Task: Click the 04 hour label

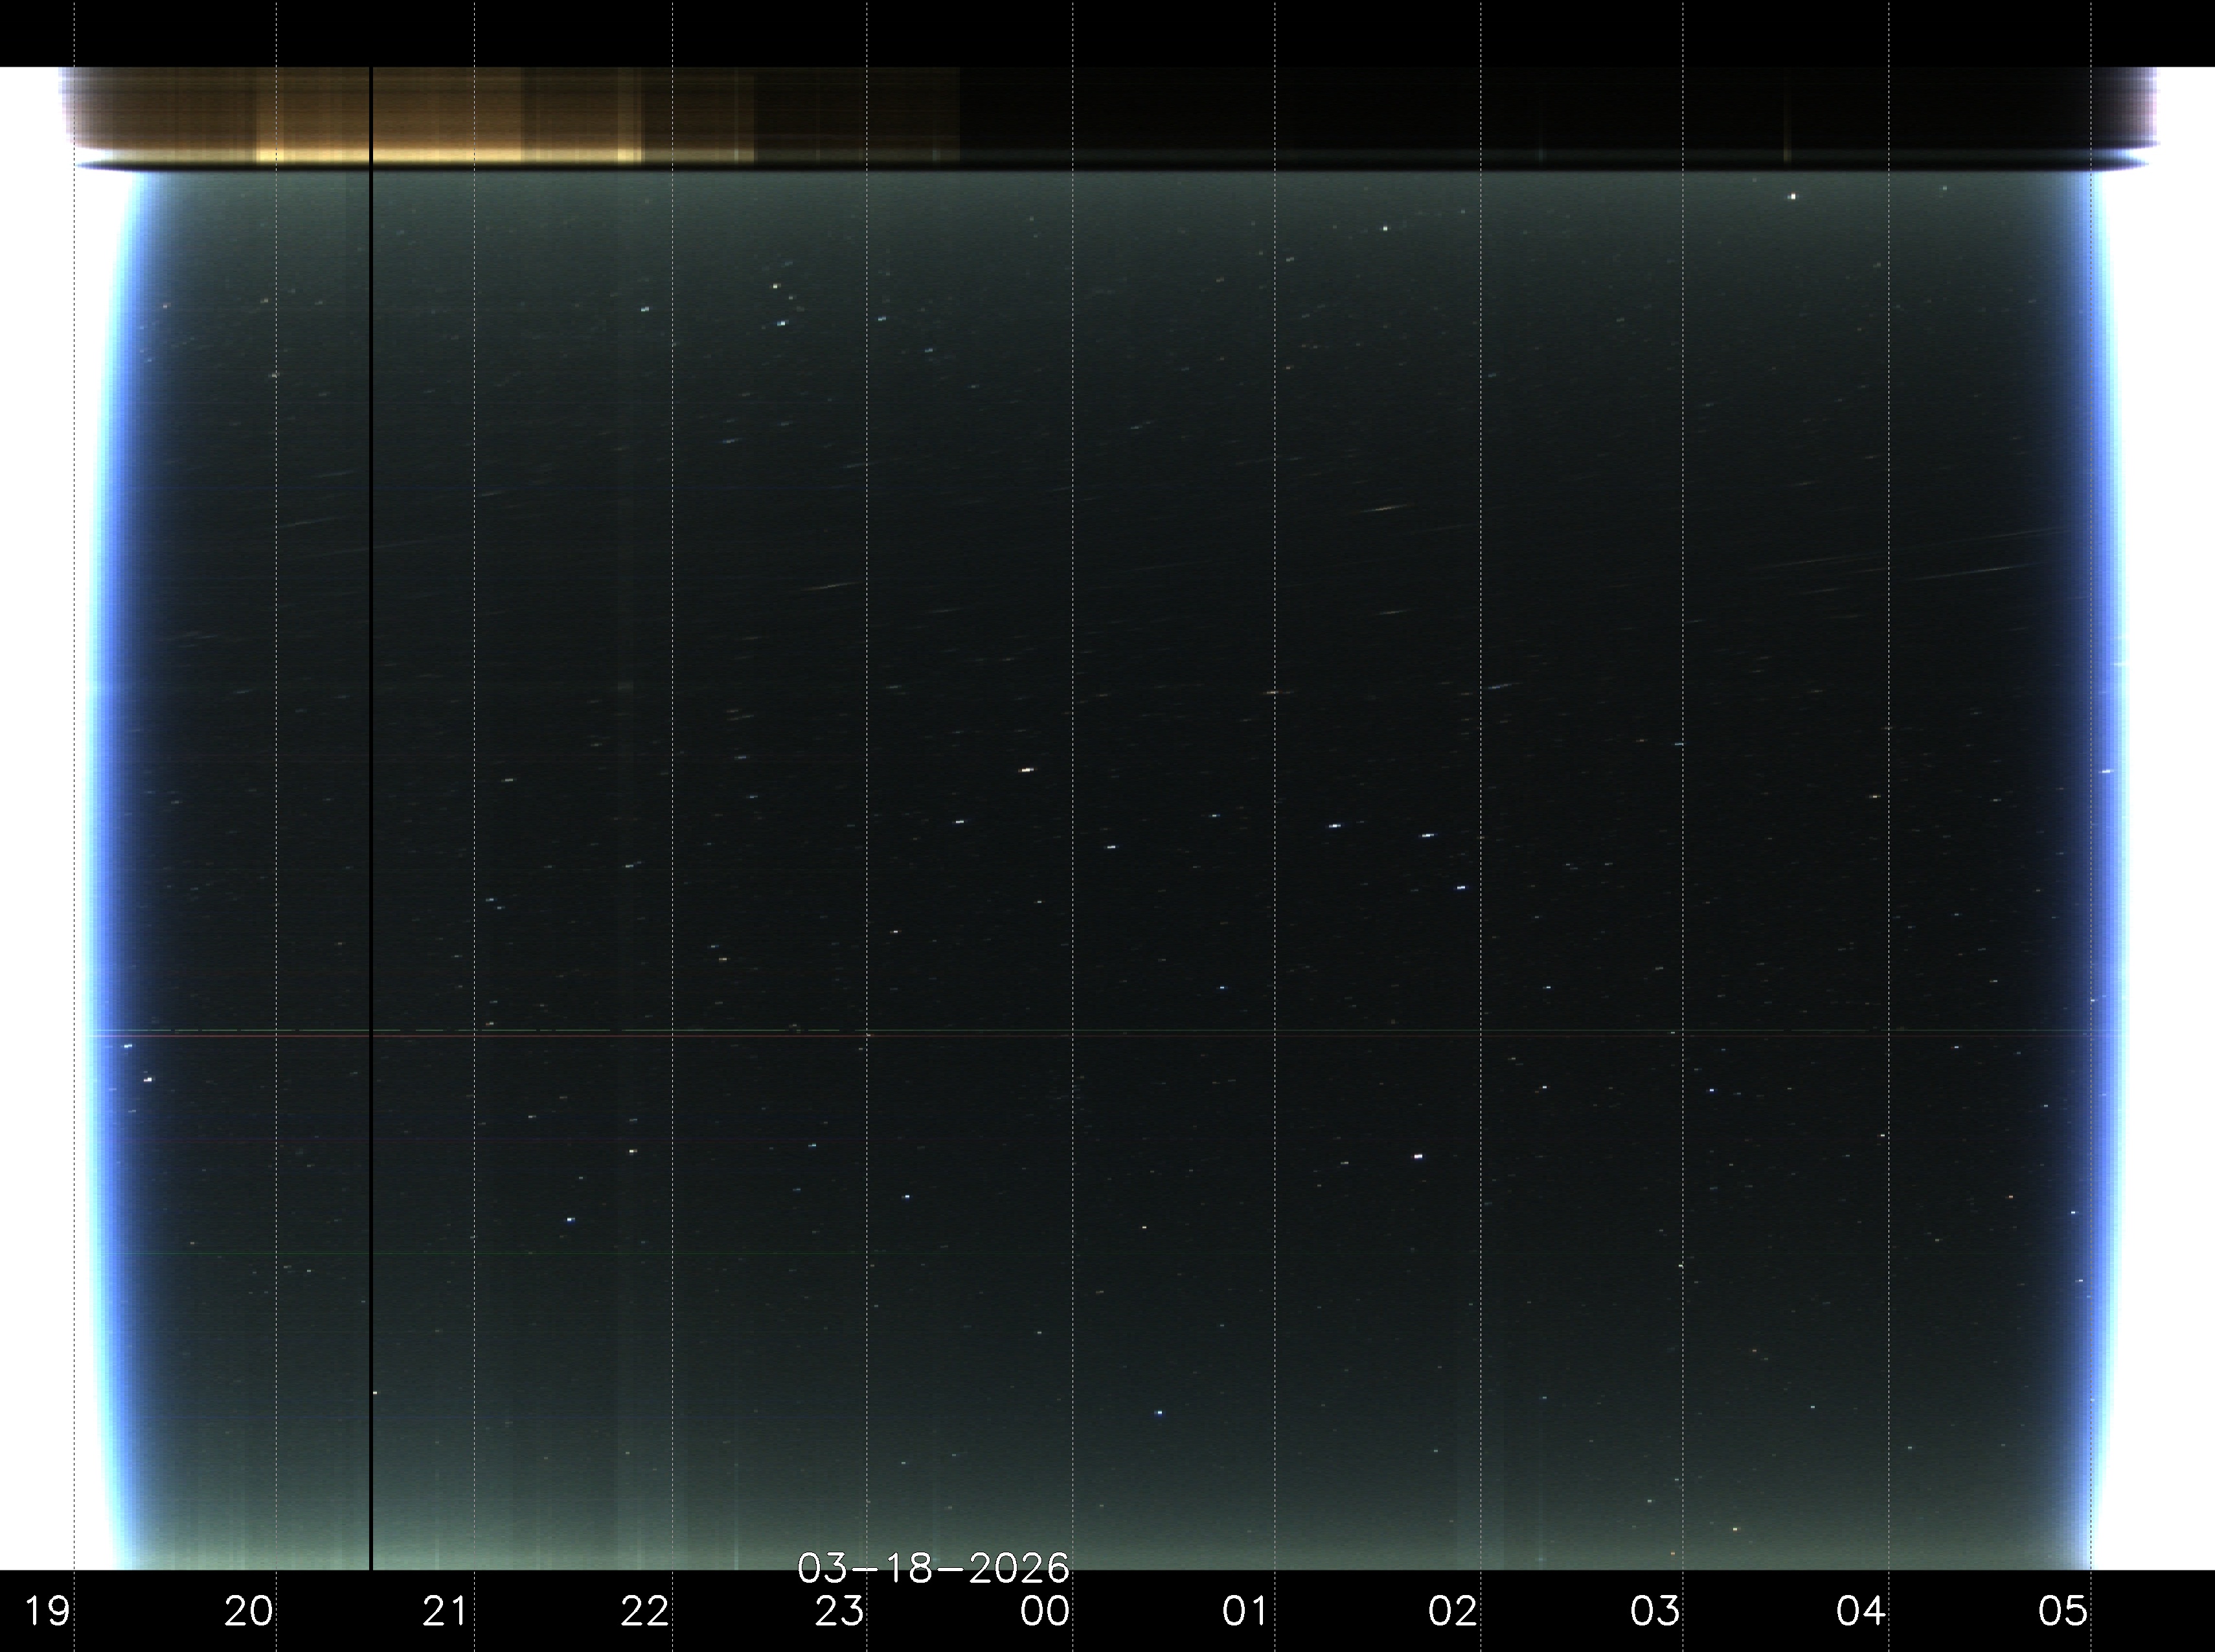Action: pyautogui.click(x=1861, y=1611)
